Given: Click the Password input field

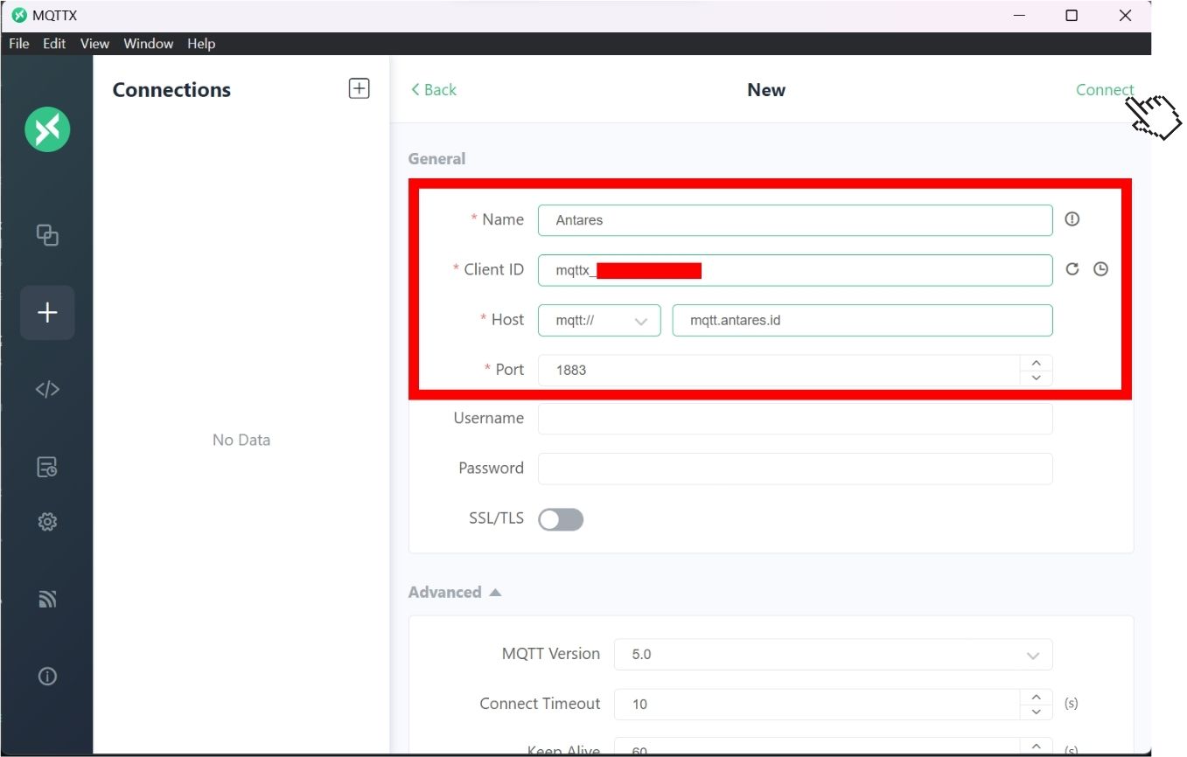Looking at the screenshot, I should point(795,469).
